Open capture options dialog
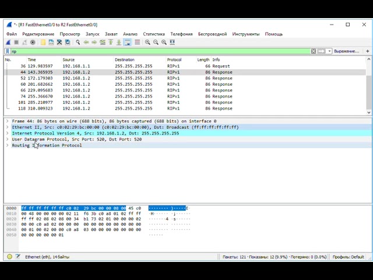Viewport: 373px width, 280px height. pos(33,43)
